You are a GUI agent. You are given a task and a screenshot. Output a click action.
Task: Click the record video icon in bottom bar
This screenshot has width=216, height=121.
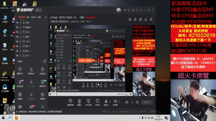click(x=127, y=102)
